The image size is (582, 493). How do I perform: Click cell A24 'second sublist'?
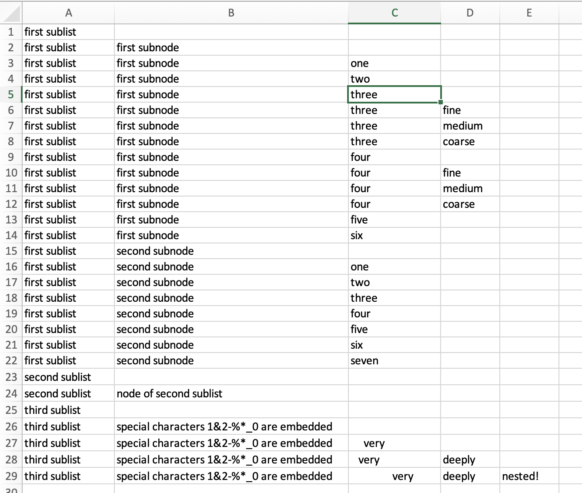(68, 393)
